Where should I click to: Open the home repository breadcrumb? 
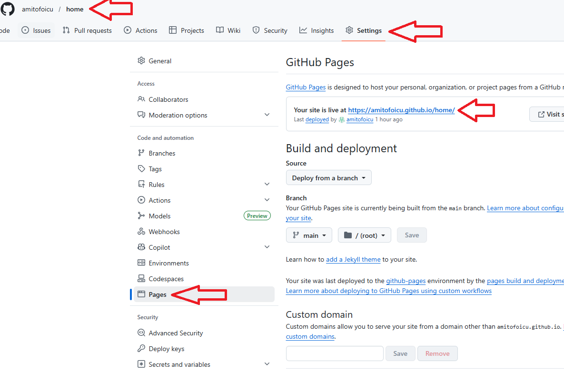75,9
